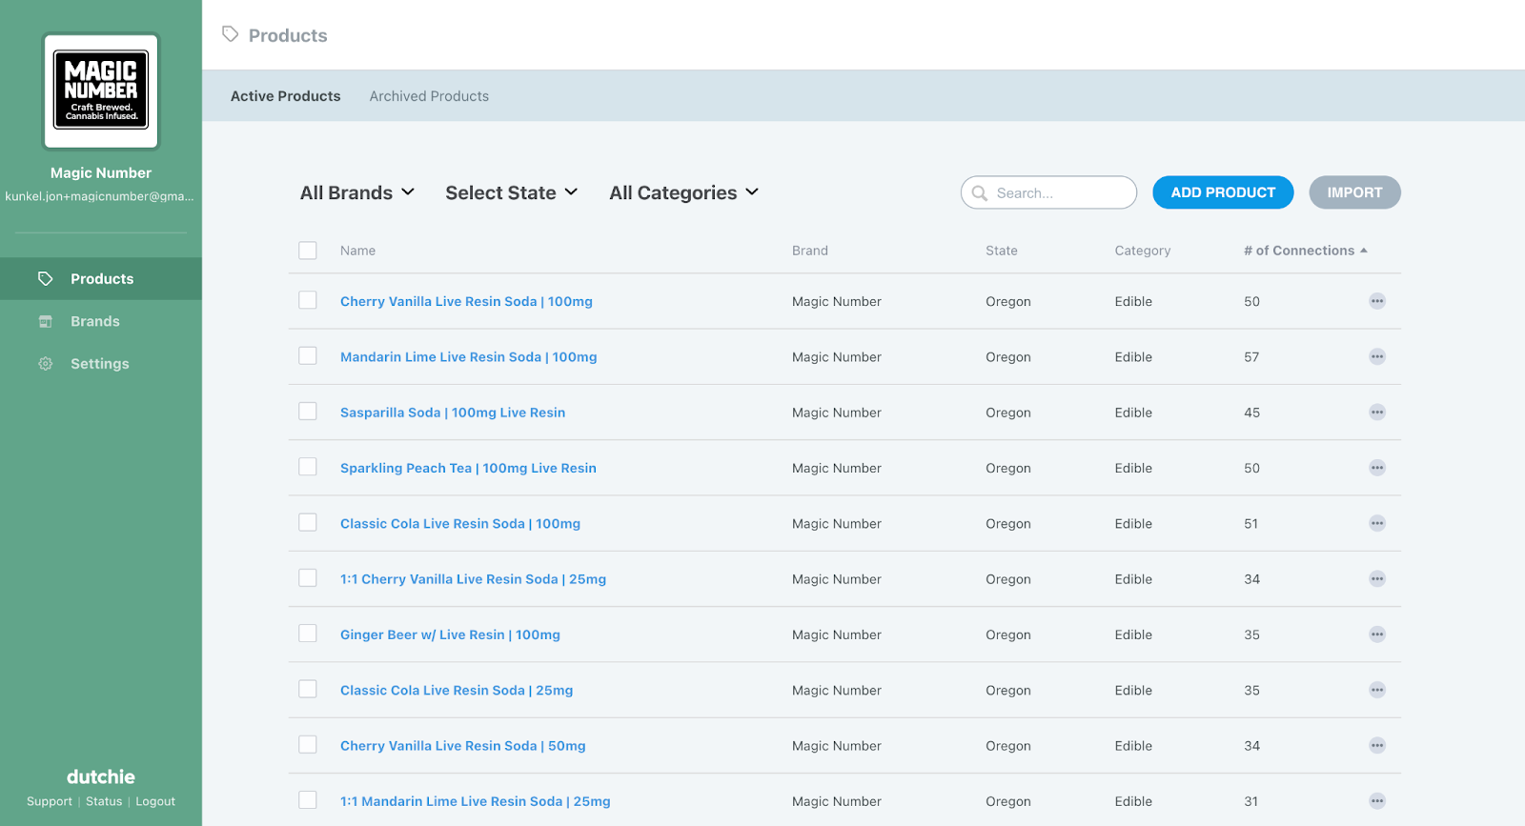The image size is (1525, 826).
Task: Open Products in the sidebar
Action: click(101, 279)
